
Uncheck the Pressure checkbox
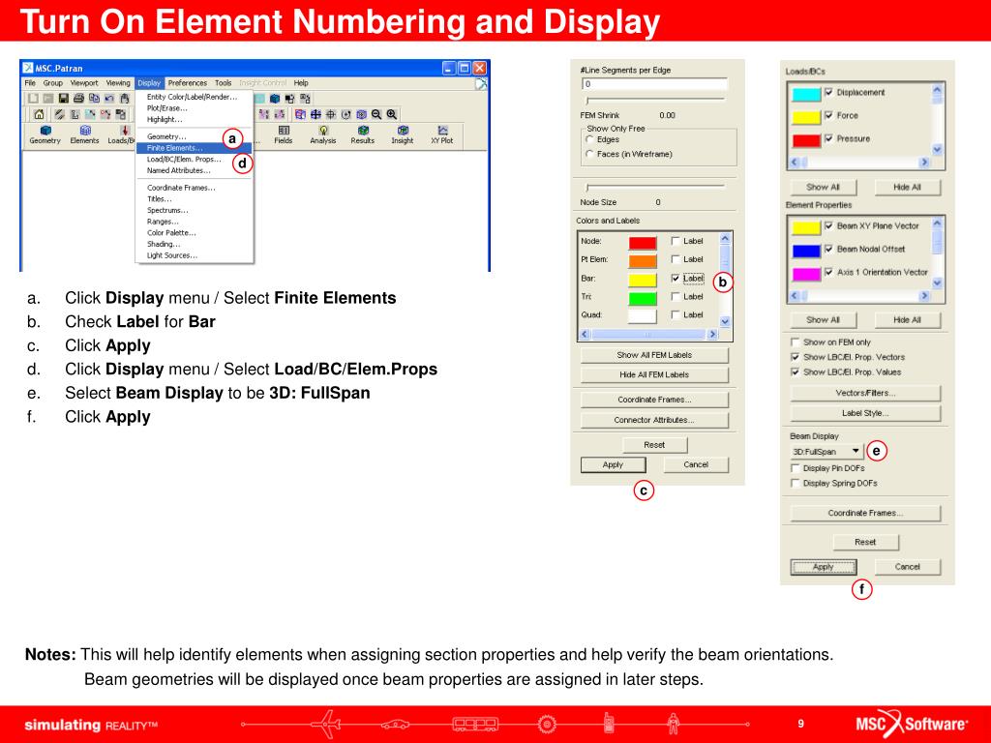[x=828, y=138]
